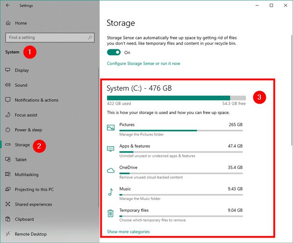This screenshot has width=293, height=243.
Task: Click the Find a setting field
Action: pos(50,38)
